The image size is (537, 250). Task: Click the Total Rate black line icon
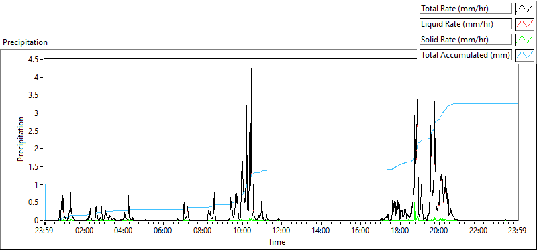click(x=524, y=9)
